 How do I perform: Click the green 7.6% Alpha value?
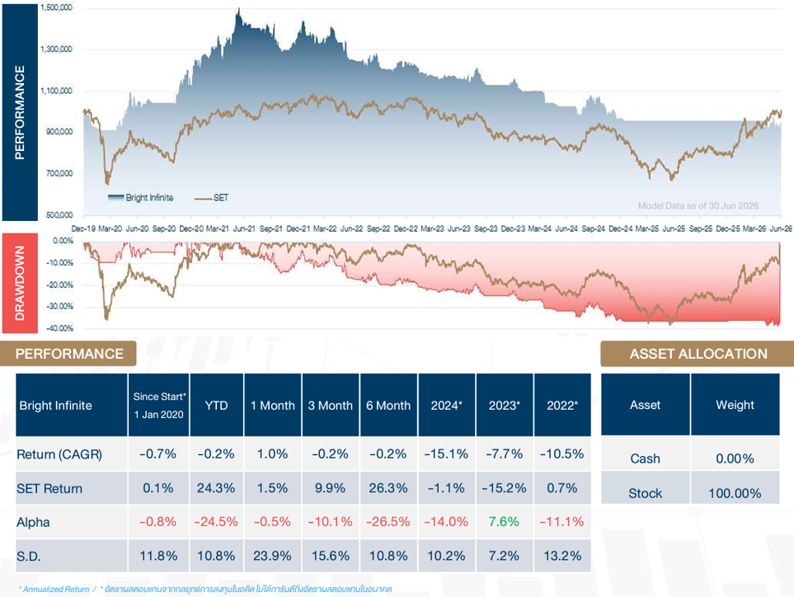tap(505, 522)
